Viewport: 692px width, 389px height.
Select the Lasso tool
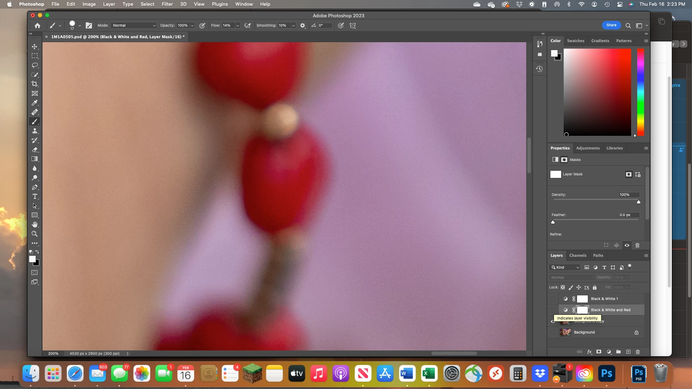coord(35,65)
